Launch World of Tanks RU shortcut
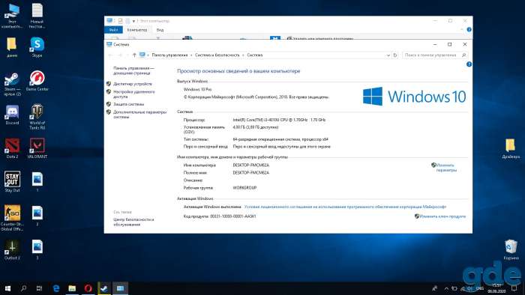 (37, 117)
